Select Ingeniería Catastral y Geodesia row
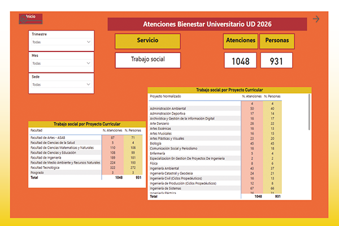Screen dimensions: 339x226 pos(216,173)
